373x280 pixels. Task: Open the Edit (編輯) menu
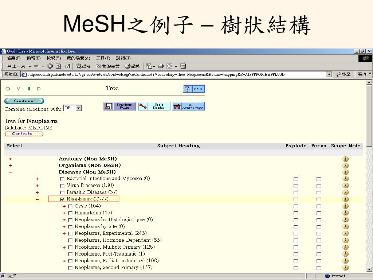(34, 58)
